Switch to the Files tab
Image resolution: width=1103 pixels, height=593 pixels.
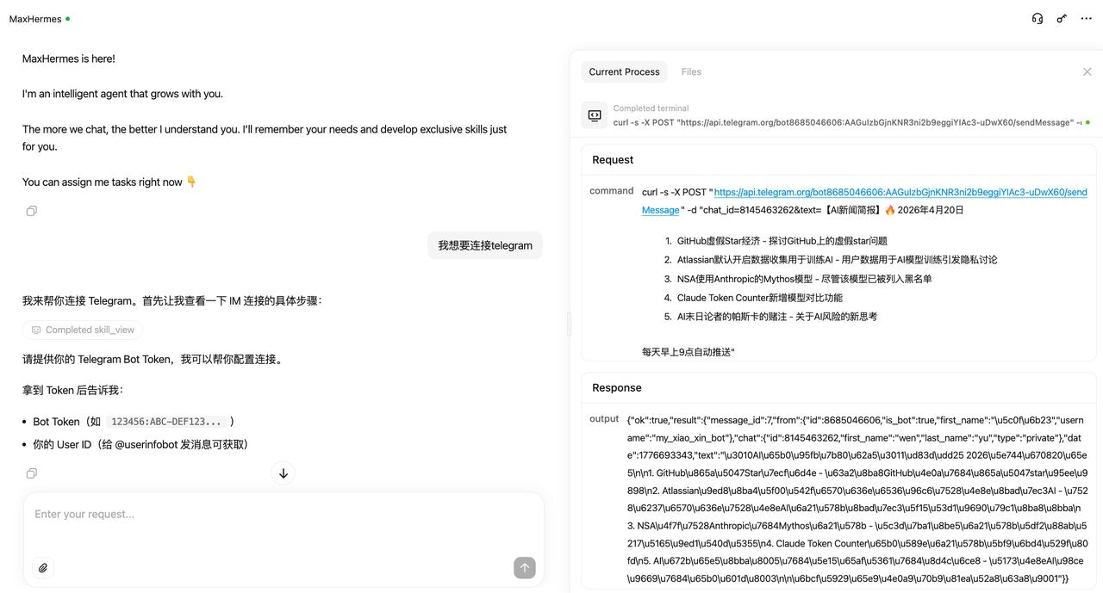tap(691, 72)
